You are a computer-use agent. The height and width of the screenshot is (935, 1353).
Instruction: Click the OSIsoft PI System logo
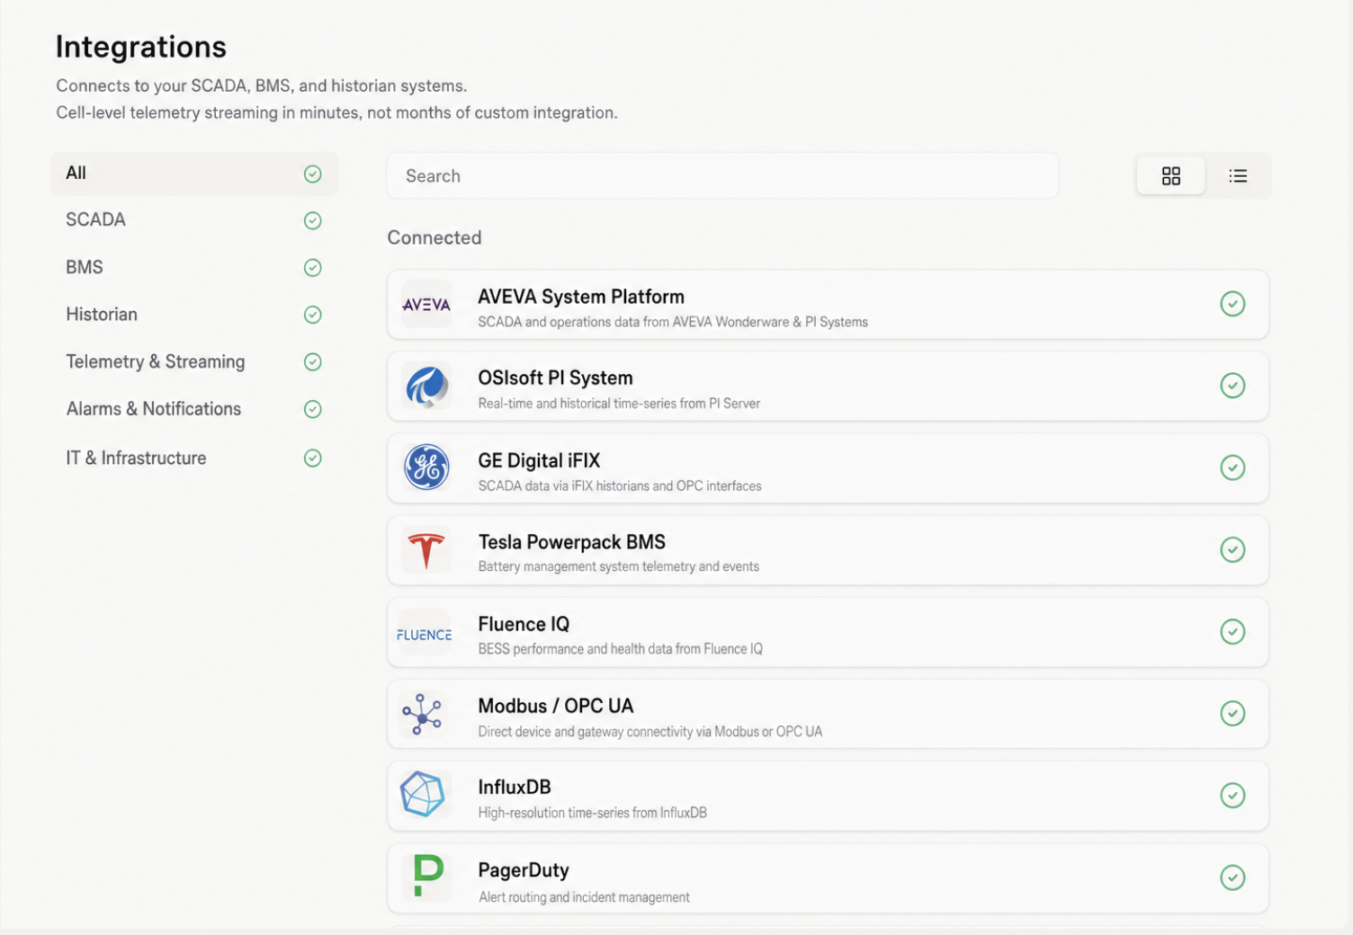(x=426, y=387)
